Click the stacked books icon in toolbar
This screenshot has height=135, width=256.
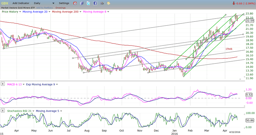[x=81, y=3]
